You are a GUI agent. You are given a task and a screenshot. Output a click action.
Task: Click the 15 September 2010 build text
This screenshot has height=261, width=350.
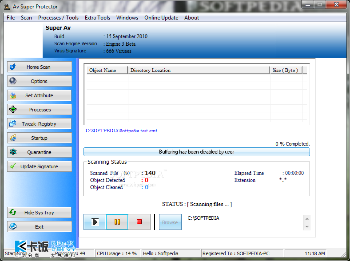[127, 36]
